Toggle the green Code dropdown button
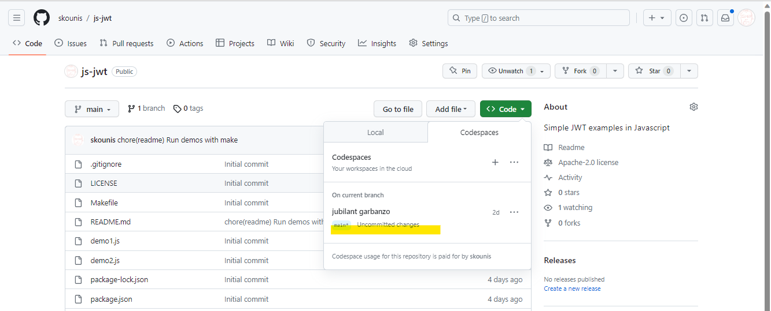This screenshot has height=311, width=771. point(506,109)
